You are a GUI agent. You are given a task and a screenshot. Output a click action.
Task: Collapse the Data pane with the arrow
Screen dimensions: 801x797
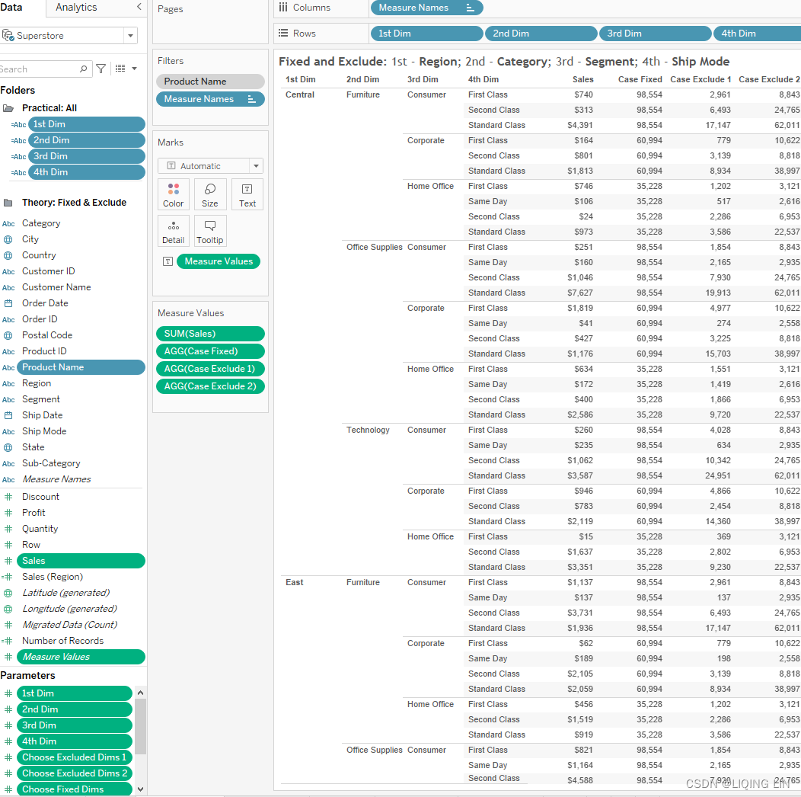coord(139,7)
